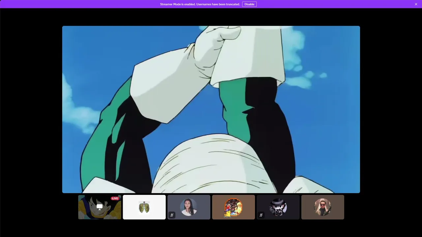
Task: Click the muted microphone icon on the woman's tile
Action: pos(172,215)
